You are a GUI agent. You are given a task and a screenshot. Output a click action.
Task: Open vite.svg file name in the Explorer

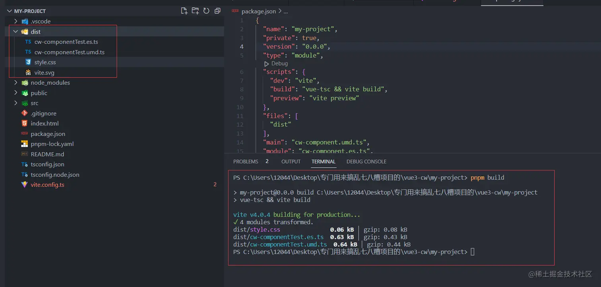[45, 73]
